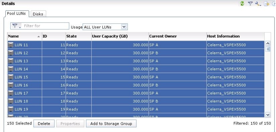Image resolution: width=276 pixels, height=132 pixels.
Task: Click the scrollbar up arrow
Action: coord(268,43)
